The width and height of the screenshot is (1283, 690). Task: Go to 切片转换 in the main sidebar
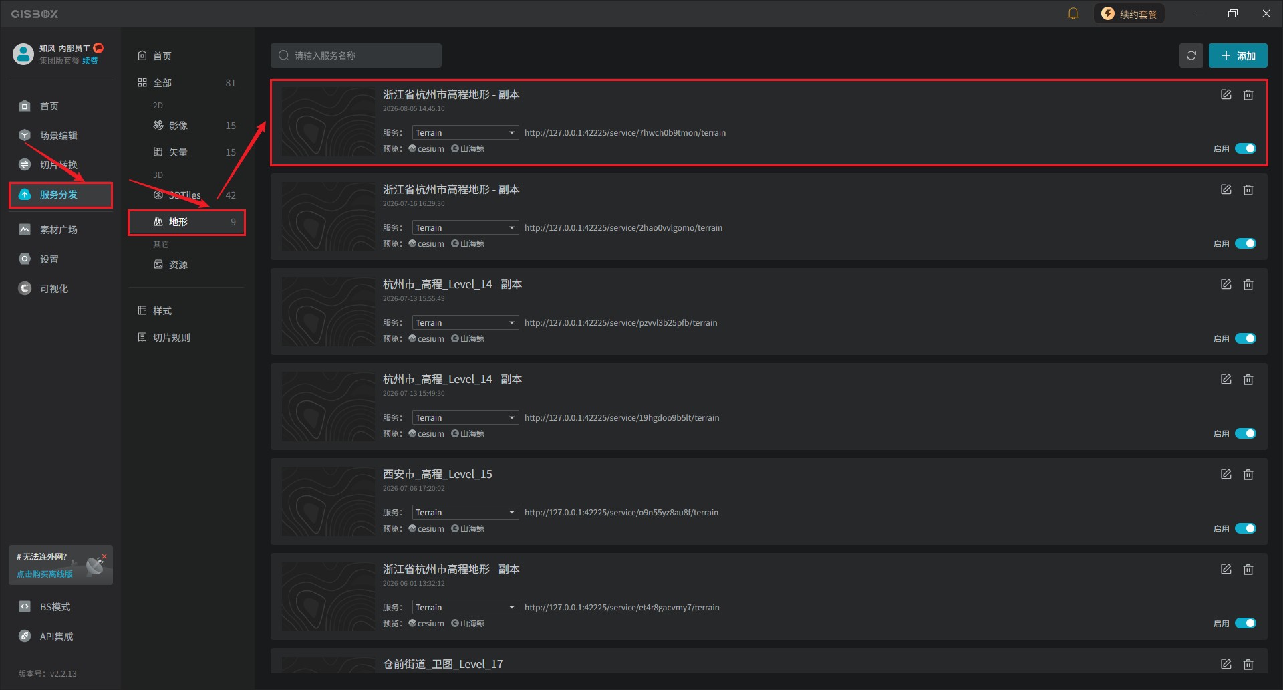[x=60, y=164]
